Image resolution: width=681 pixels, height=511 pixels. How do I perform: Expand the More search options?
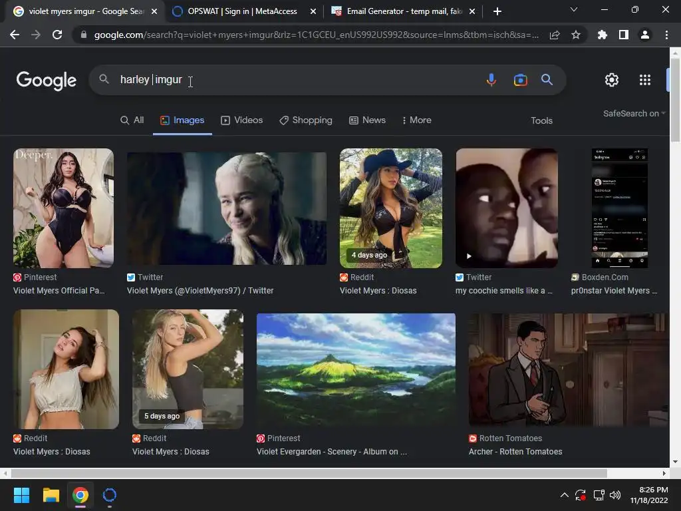tap(416, 120)
